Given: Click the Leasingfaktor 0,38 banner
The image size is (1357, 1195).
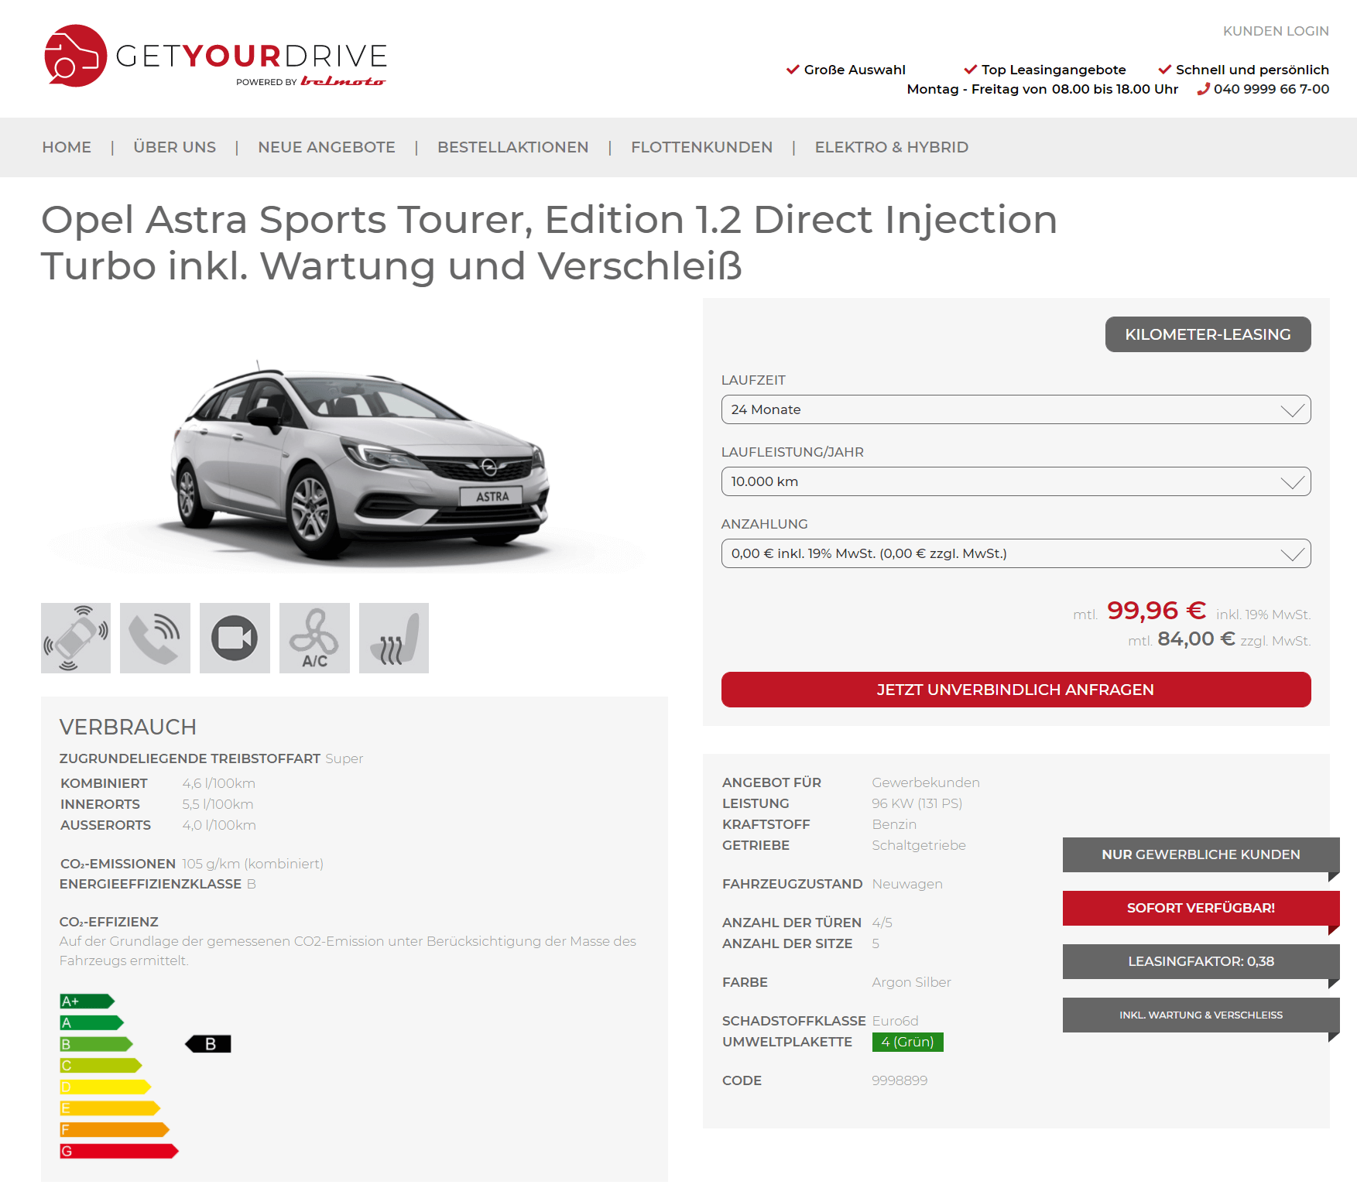Looking at the screenshot, I should 1201,961.
